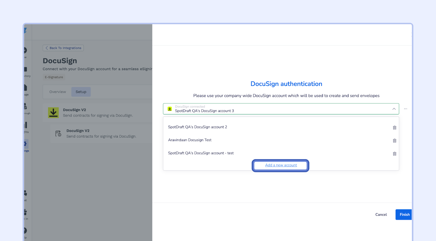Click the DocuSign logo in the connected account field
Viewport: 436px width, 241px height.
click(170, 109)
